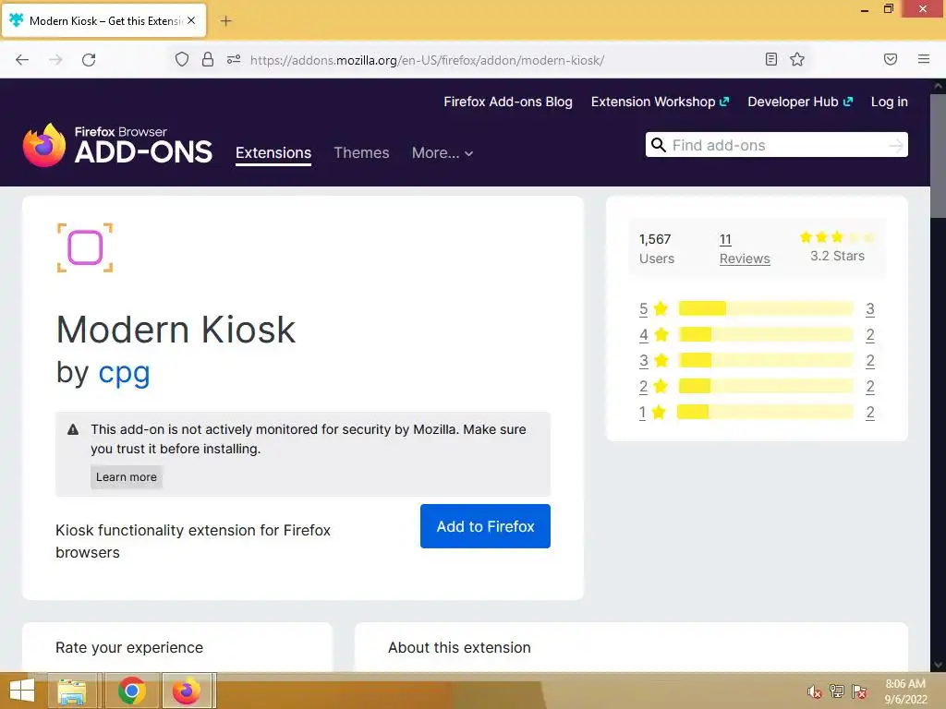Image resolution: width=946 pixels, height=709 pixels.
Task: Click the 1-star rating bar
Action: (764, 413)
